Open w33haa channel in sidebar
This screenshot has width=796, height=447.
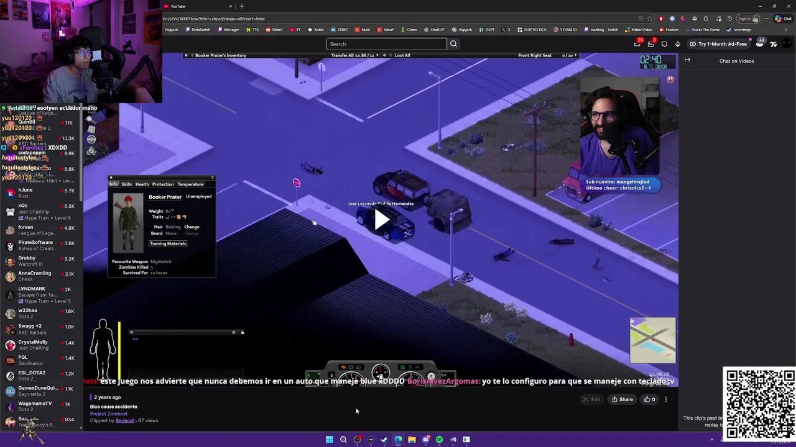pyautogui.click(x=41, y=314)
